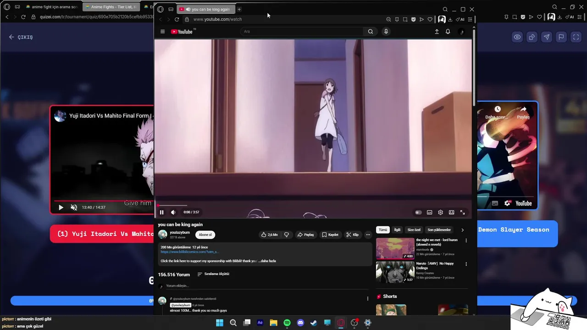Play the Yuji Itadori Vs Mahito video

point(61,208)
